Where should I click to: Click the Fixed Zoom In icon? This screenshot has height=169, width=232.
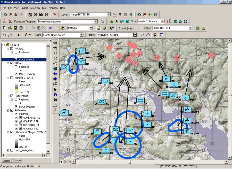point(55,53)
